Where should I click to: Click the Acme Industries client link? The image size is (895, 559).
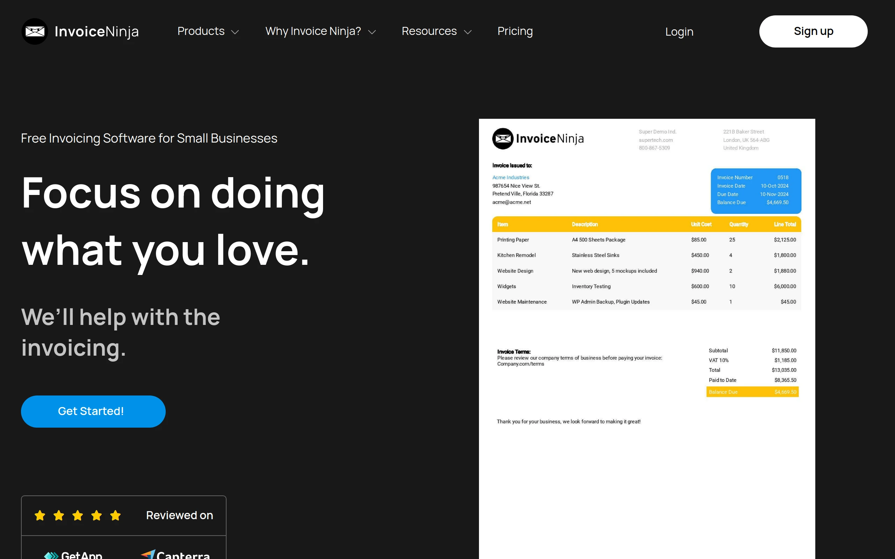[x=510, y=177]
